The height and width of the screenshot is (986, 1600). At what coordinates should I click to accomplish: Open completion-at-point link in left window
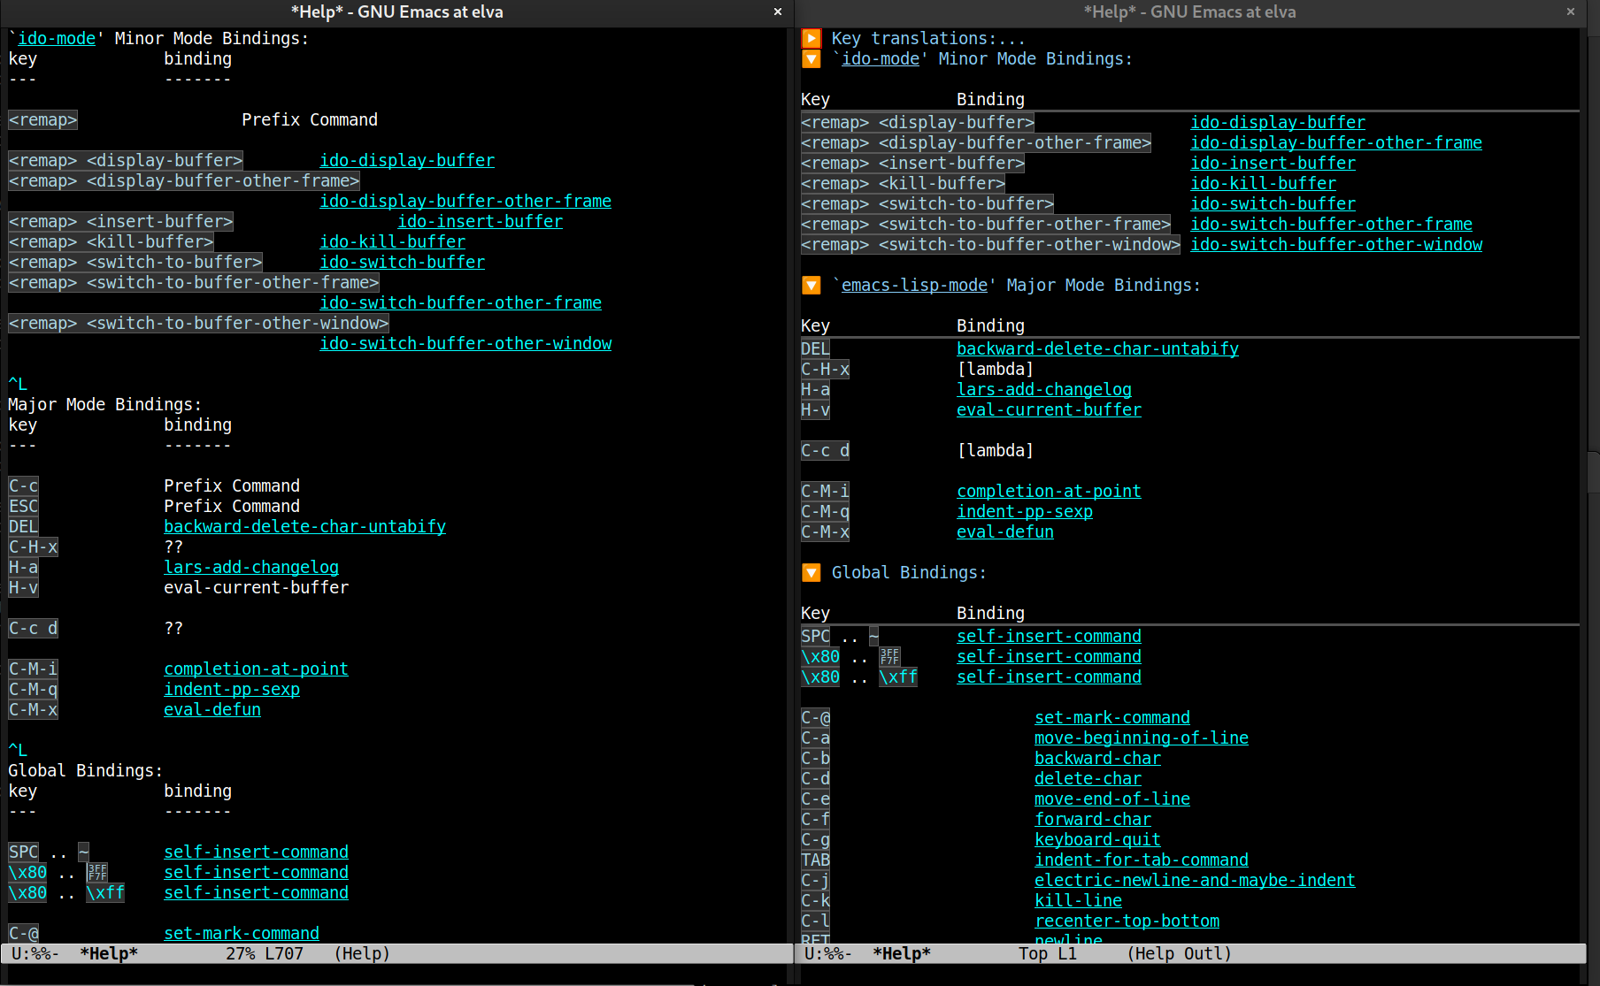256,669
